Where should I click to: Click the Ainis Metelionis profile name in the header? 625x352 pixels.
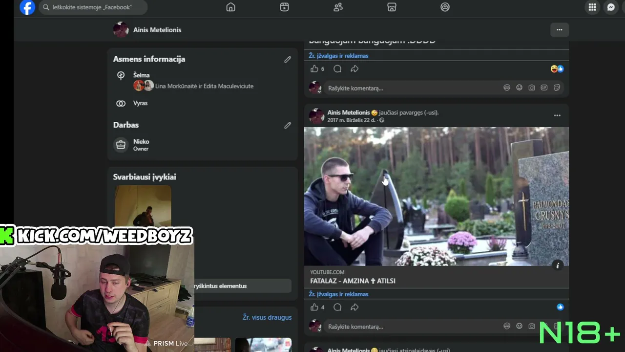[157, 30]
